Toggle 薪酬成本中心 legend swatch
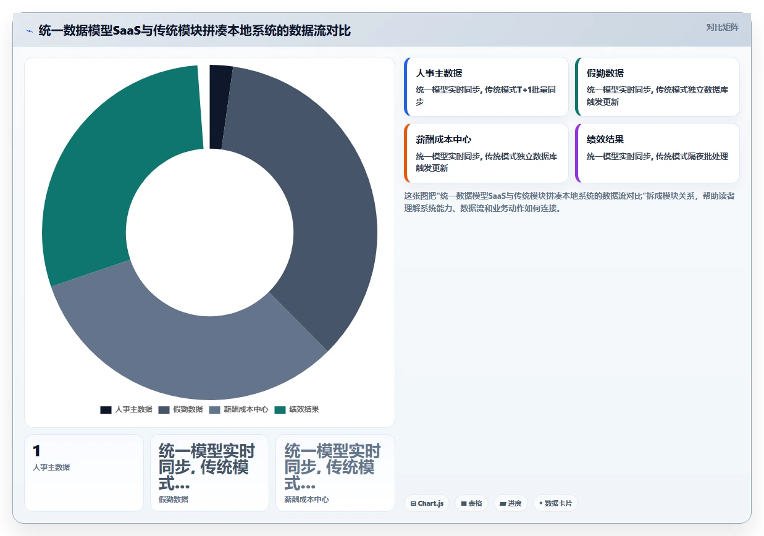 [214, 409]
